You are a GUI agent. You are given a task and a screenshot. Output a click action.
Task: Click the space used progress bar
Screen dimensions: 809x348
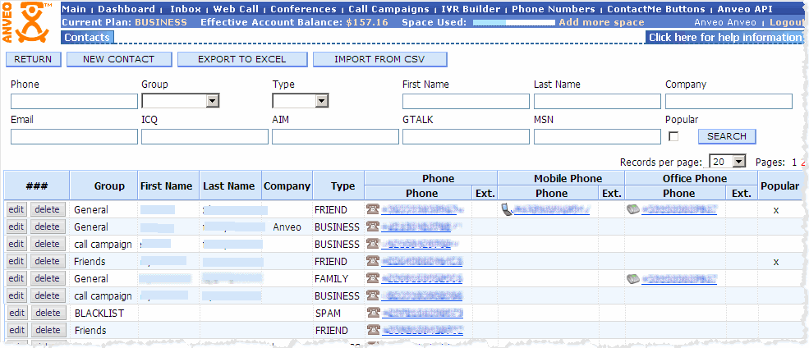[514, 23]
